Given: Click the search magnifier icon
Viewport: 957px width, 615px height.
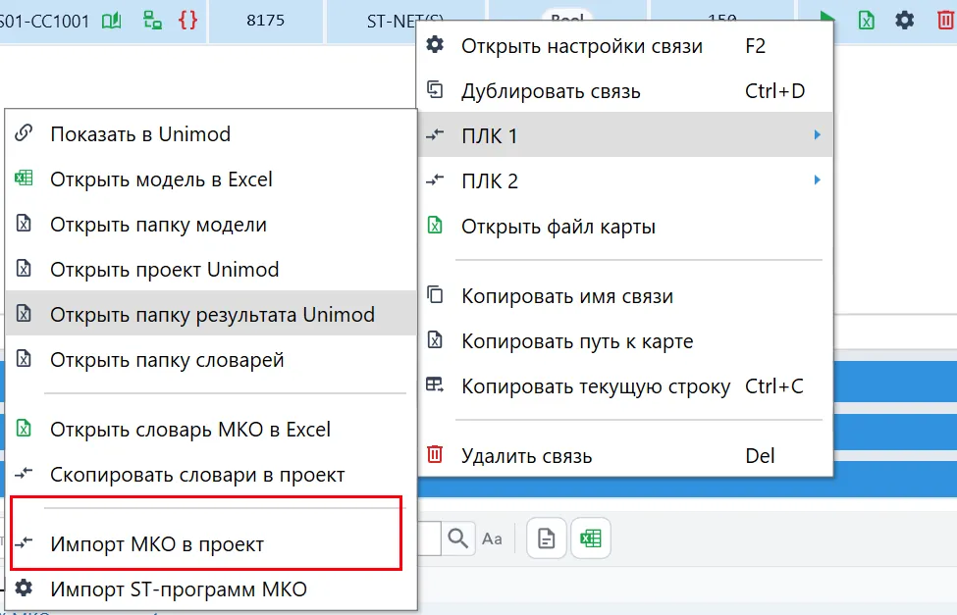Looking at the screenshot, I should 457,538.
